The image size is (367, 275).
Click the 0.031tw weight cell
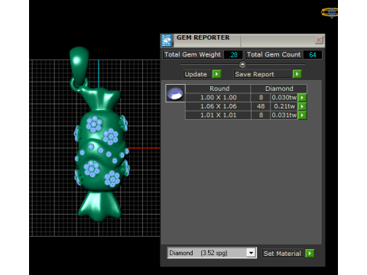(x=284, y=115)
